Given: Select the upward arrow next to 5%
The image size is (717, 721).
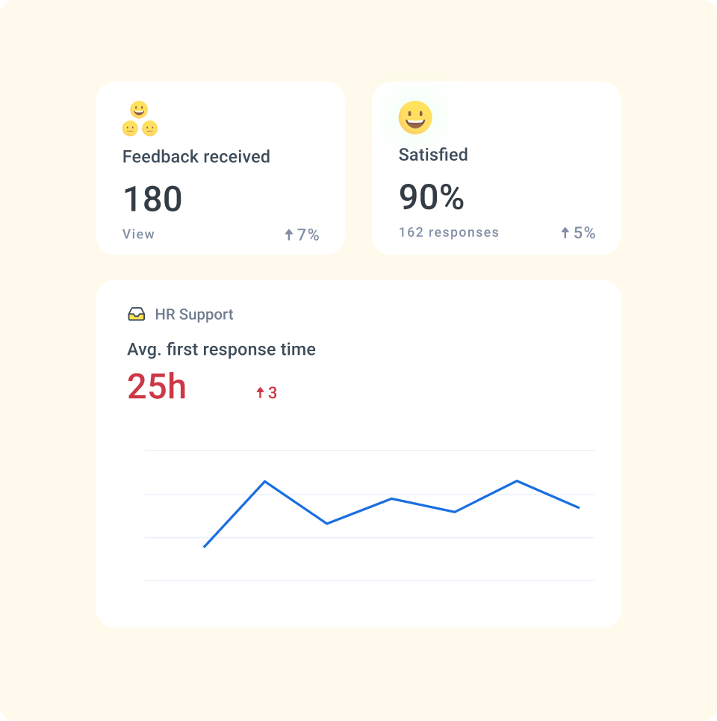Looking at the screenshot, I should (563, 232).
